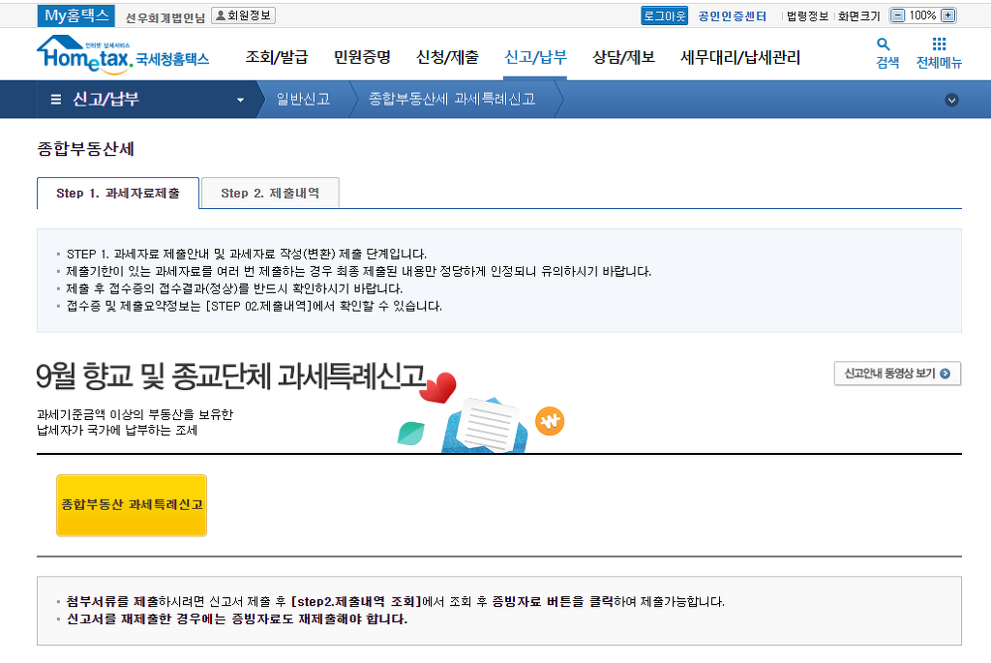Click the Hometax logo

pos(122,54)
